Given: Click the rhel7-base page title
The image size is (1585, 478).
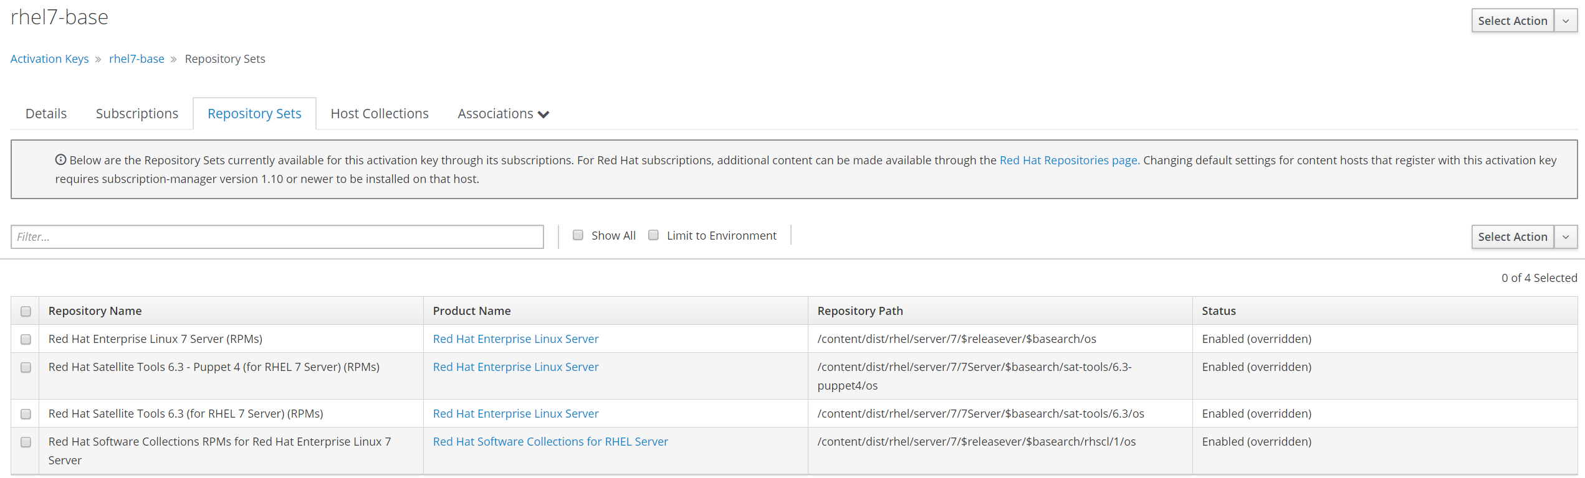Looking at the screenshot, I should coord(59,17).
